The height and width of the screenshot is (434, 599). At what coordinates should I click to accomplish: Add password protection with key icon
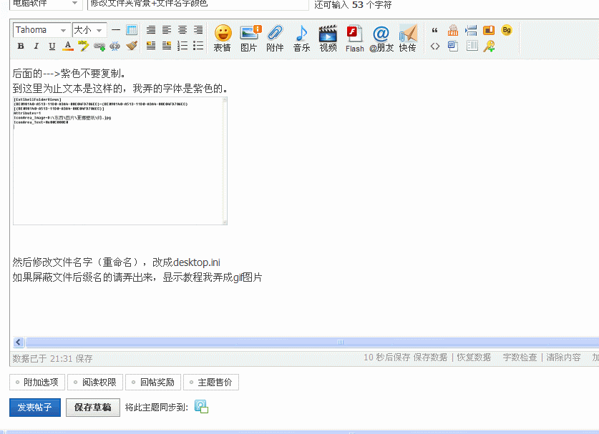click(489, 46)
